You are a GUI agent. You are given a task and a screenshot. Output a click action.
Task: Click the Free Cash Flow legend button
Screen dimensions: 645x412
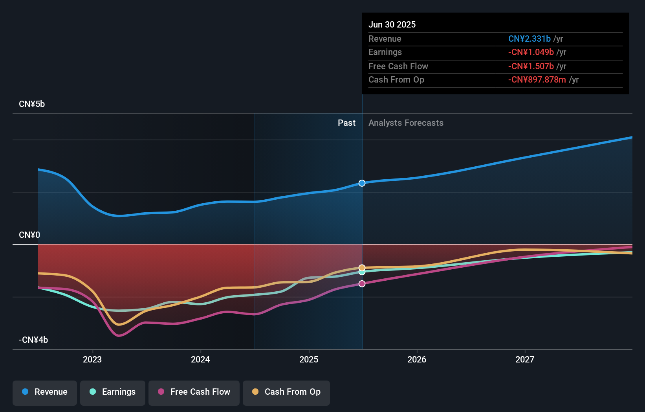click(194, 392)
